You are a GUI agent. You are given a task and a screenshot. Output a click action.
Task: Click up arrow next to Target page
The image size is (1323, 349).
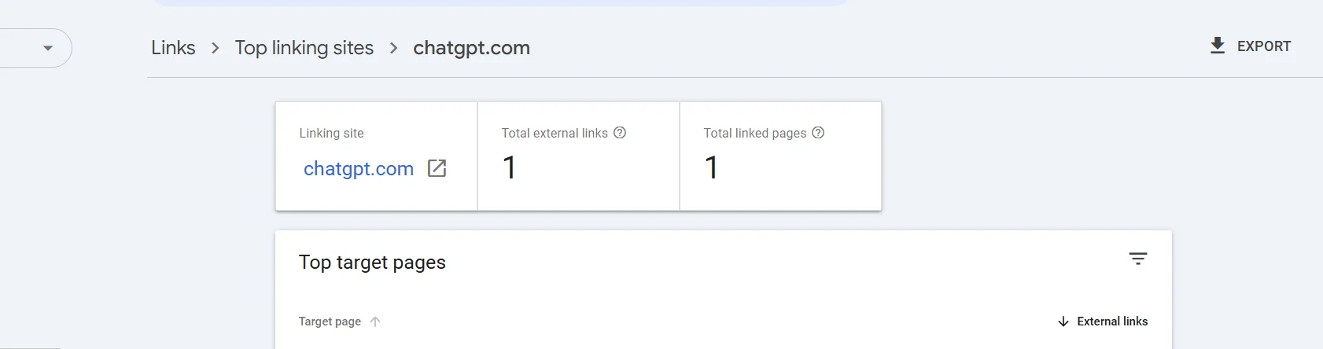coord(375,321)
